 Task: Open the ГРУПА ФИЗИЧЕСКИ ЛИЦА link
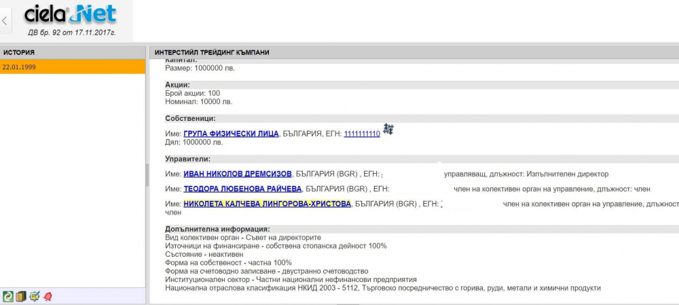coord(231,134)
